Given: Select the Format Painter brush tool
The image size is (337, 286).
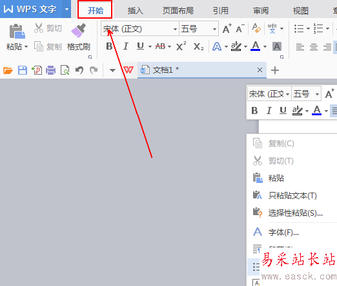Looking at the screenshot, I should tap(78, 37).
